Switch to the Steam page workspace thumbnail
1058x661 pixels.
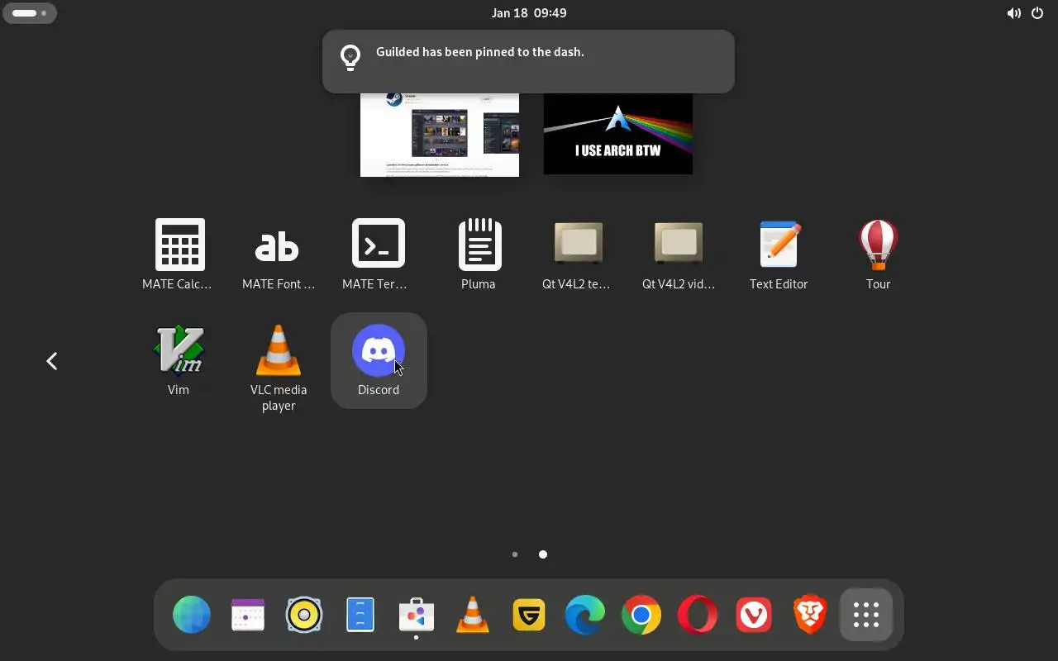tap(440, 135)
